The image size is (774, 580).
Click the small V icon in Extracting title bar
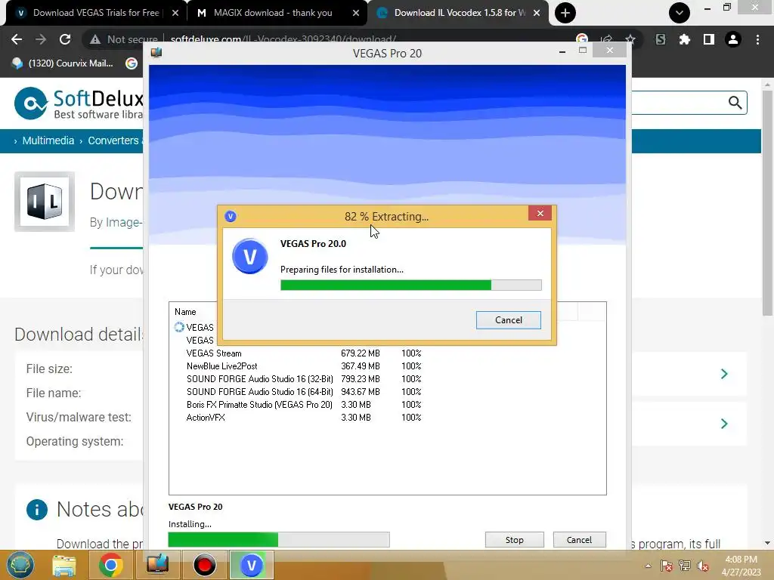230,216
